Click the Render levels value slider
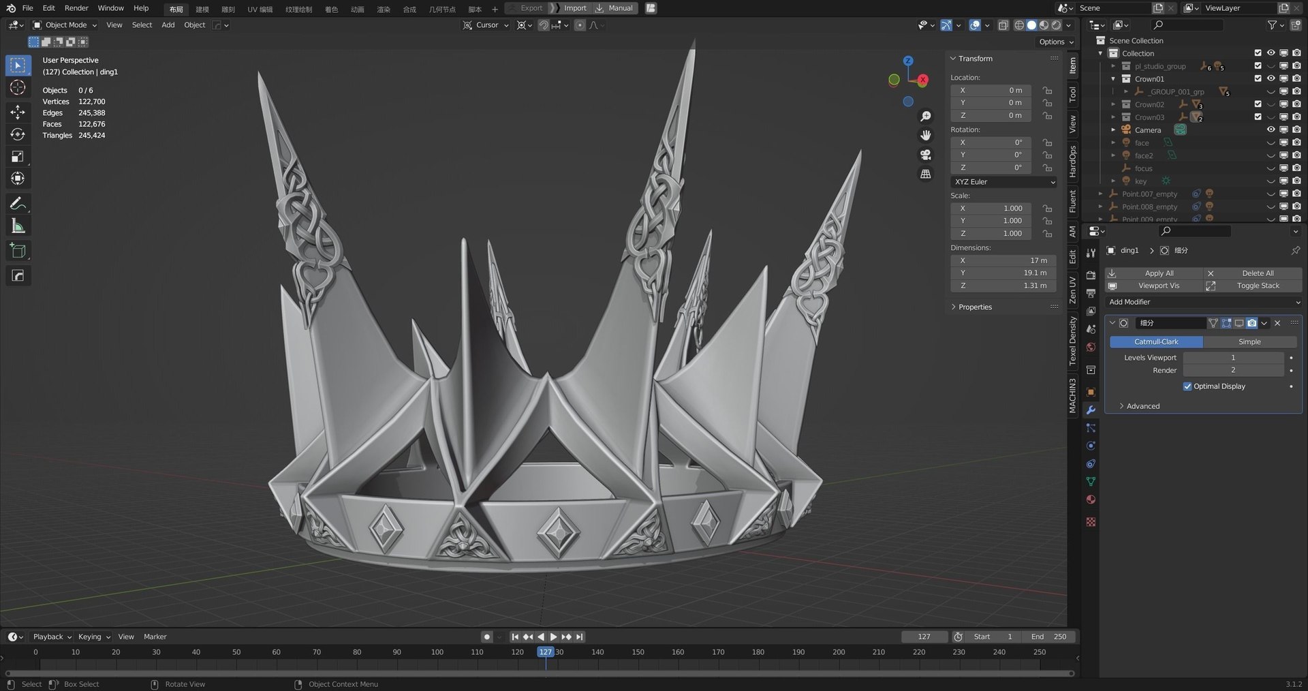1308x691 pixels. [x=1233, y=371]
